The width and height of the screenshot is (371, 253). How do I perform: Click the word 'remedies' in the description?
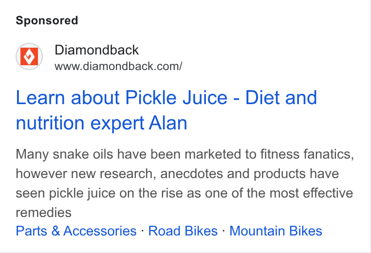(43, 213)
